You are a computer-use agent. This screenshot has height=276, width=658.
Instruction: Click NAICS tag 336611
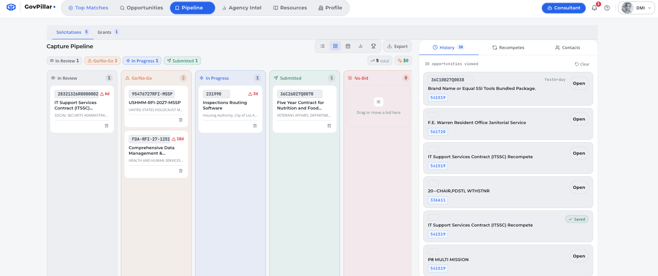point(438,200)
